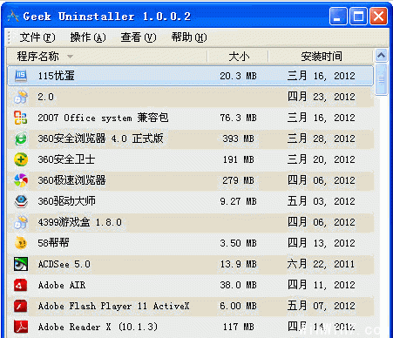Open the 帮助(H) menu
Screen dimensions: 393x338
click(189, 37)
